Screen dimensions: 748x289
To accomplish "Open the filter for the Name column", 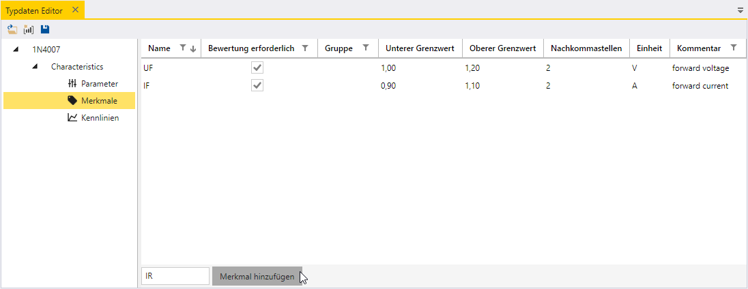I will 182,48.
